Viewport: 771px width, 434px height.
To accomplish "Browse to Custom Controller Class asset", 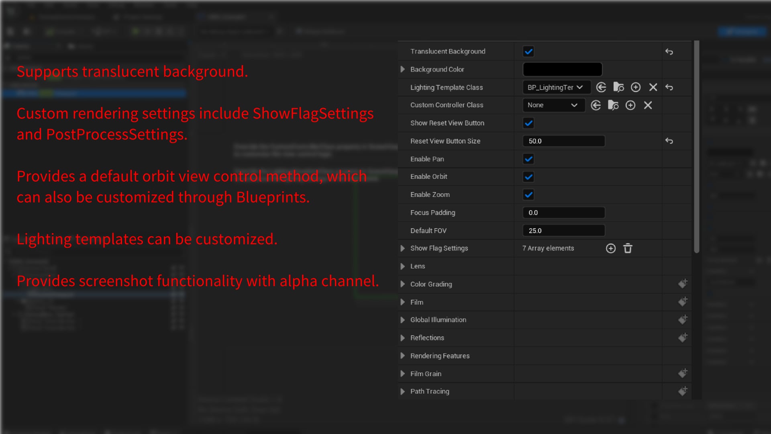I will (x=613, y=105).
